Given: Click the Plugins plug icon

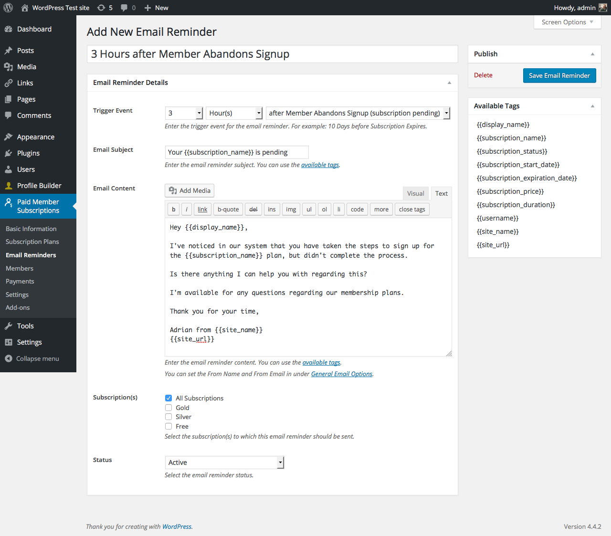Looking at the screenshot, I should (9, 153).
